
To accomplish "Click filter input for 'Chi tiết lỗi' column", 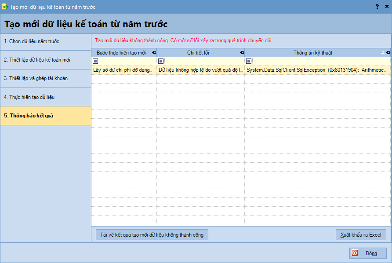I will point(204,61).
